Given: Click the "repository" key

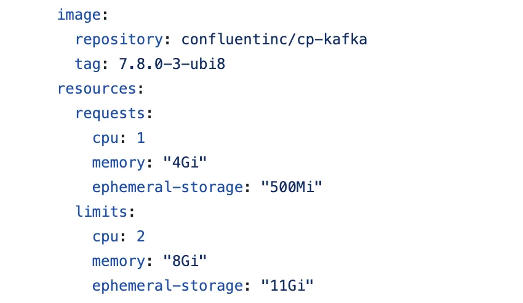Looking at the screenshot, I should [x=118, y=39].
